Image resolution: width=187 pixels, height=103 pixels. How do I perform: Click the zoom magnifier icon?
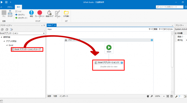pyautogui.click(x=152, y=96)
